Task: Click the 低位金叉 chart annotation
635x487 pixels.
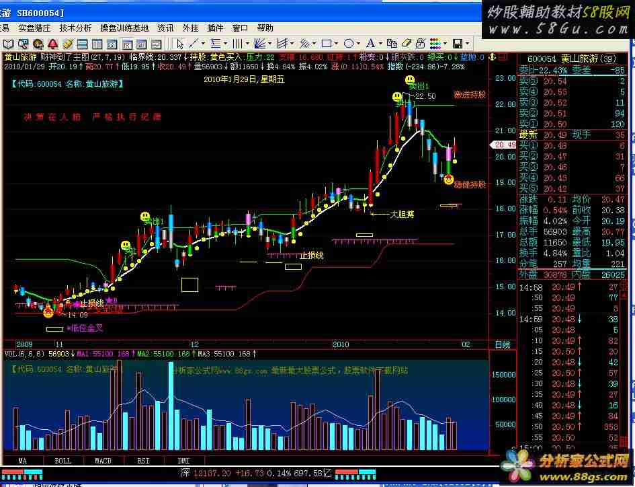Action: click(87, 328)
